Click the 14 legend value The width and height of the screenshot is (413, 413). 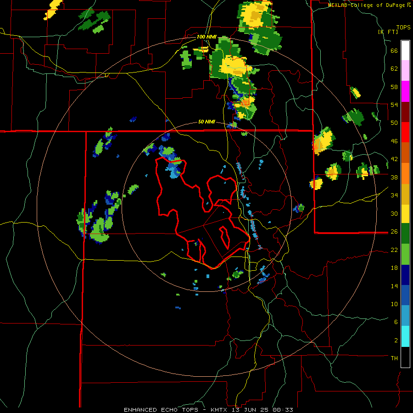tap(394, 286)
